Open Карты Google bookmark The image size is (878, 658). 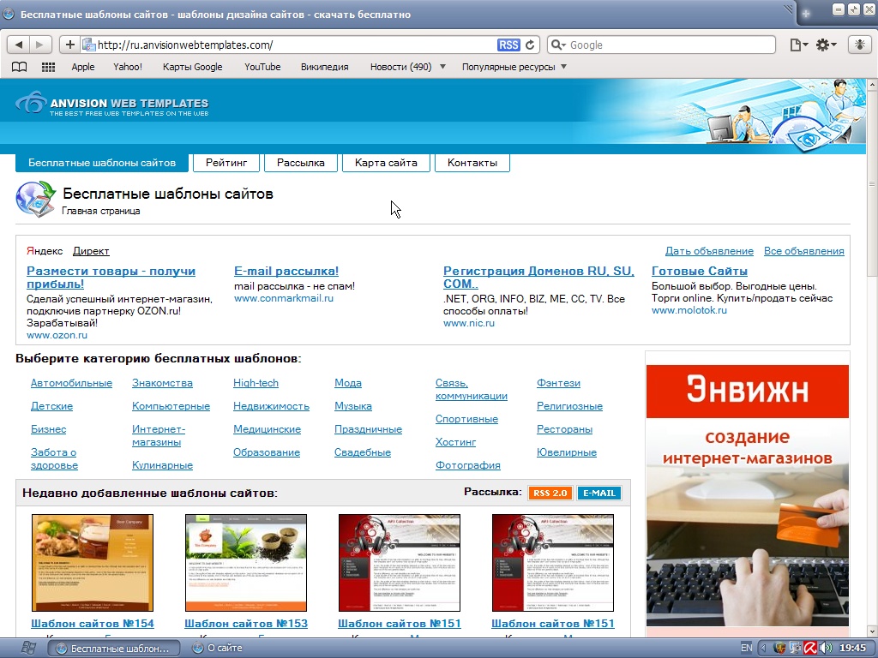click(193, 67)
